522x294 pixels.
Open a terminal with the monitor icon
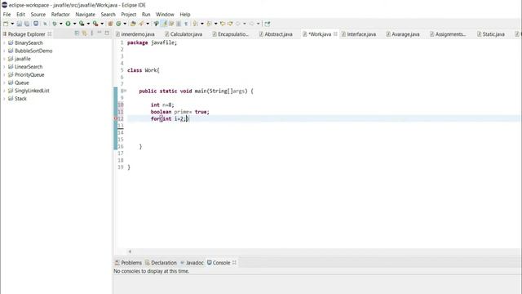pos(36,24)
